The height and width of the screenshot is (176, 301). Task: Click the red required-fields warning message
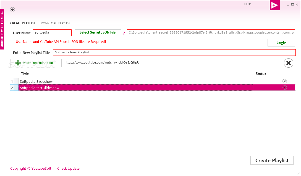(x=61, y=42)
